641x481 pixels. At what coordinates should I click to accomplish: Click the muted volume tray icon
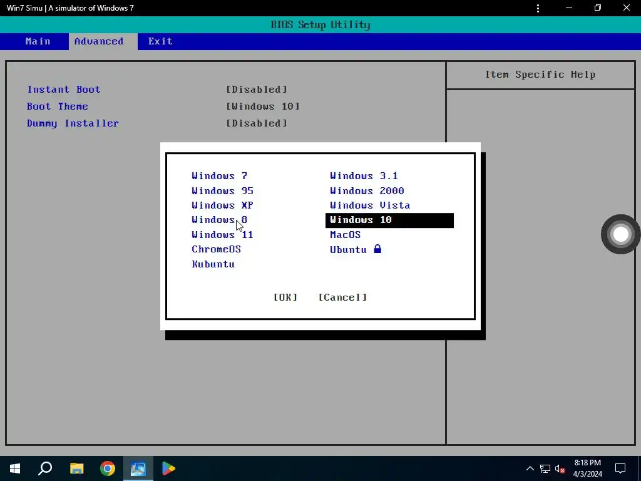(560, 468)
